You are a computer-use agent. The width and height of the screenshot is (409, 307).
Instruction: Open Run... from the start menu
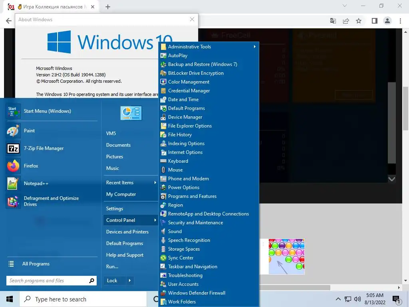(x=131, y=267)
